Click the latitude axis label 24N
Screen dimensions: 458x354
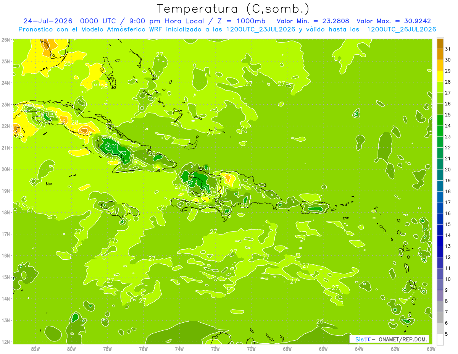point(5,83)
